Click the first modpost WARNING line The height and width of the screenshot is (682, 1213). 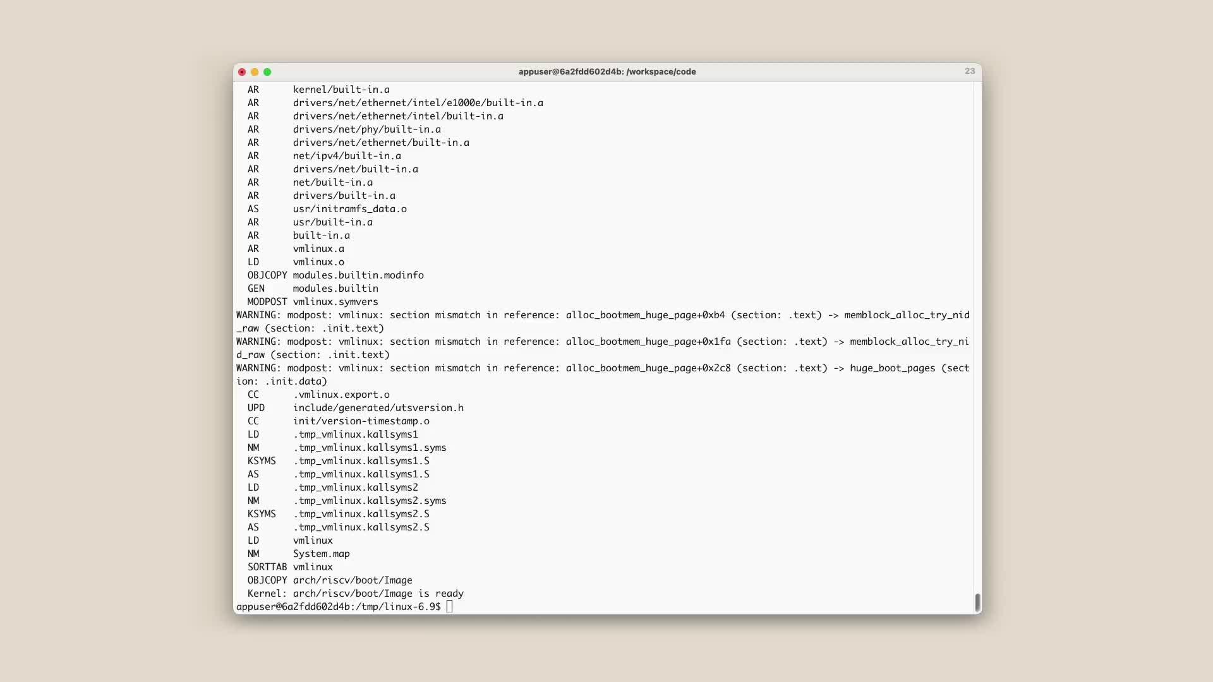602,315
